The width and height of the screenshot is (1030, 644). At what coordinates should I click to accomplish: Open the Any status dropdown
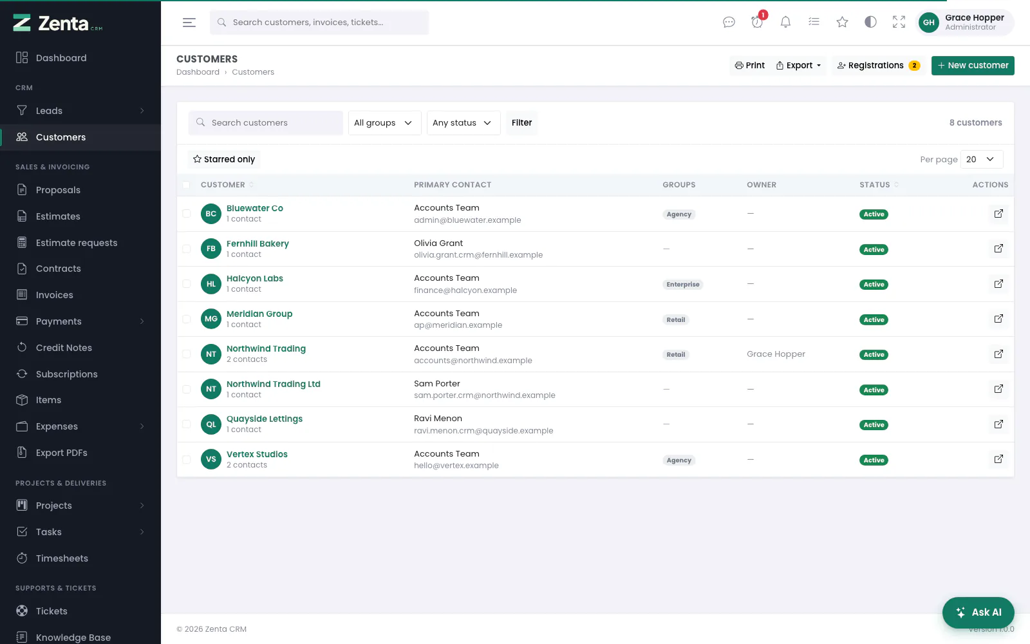tap(464, 123)
